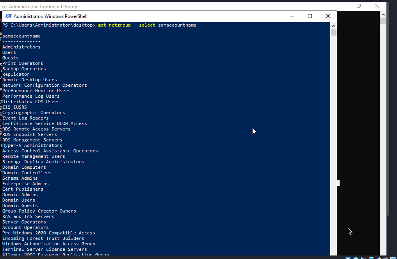Viewport: 397px width, 259px height.
Task: Select the 'Storage Replica Administrators' line
Action: click(43, 162)
